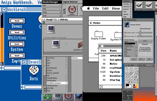Select ElectroPaint in the Screen Savers list

pos(130,45)
